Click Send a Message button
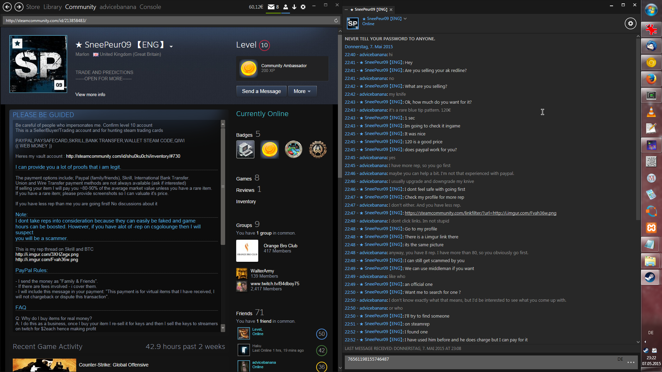Viewport: 662px width, 372px height. [261, 91]
